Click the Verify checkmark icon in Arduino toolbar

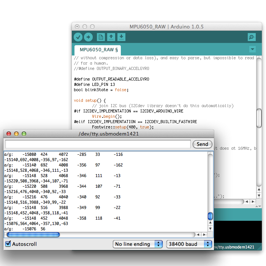click(78, 37)
